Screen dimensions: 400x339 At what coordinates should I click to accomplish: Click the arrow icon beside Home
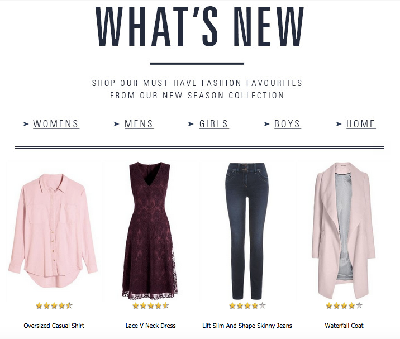click(339, 124)
